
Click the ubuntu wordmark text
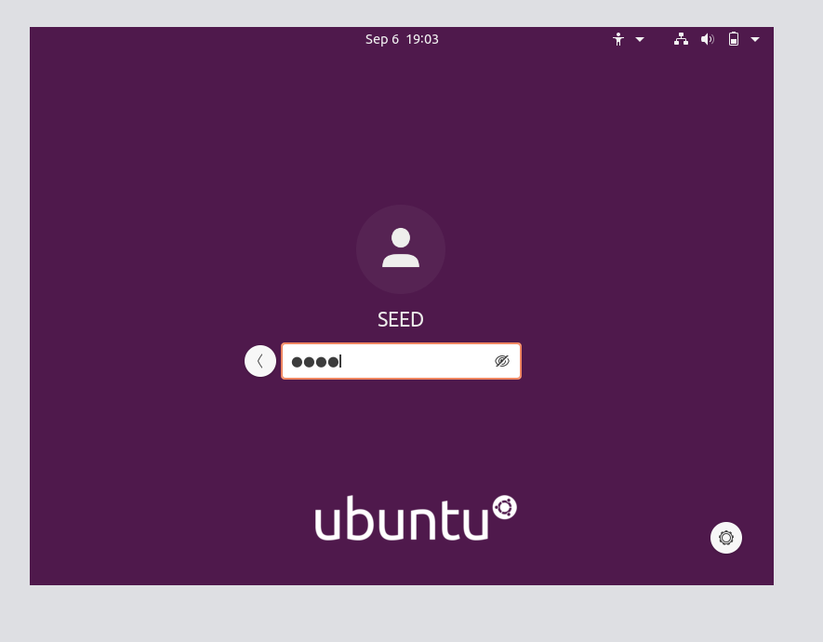tap(401, 521)
